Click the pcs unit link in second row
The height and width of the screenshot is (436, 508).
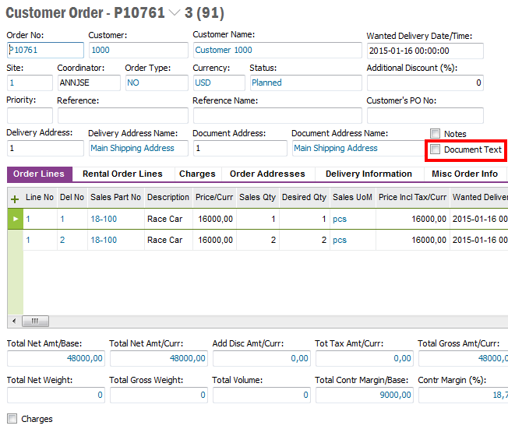[x=340, y=240]
